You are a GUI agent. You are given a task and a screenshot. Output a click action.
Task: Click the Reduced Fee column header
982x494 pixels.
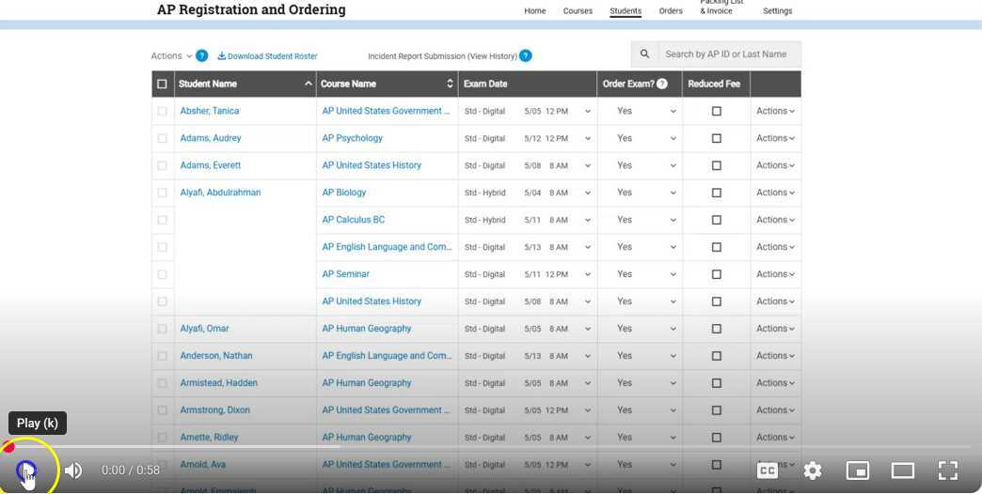click(714, 84)
